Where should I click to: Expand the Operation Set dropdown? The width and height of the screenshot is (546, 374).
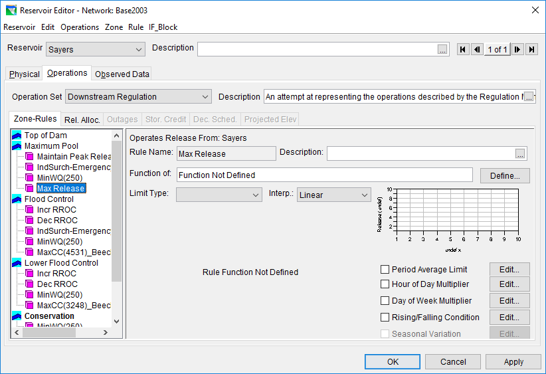pos(138,97)
